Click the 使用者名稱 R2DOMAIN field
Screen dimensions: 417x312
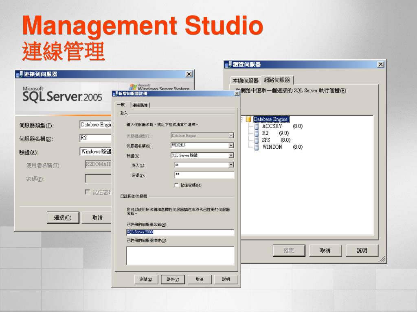[98, 165]
